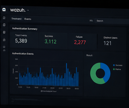Click the Distinct Users 121 card
Screen dimensions: 129x108
click(112, 42)
